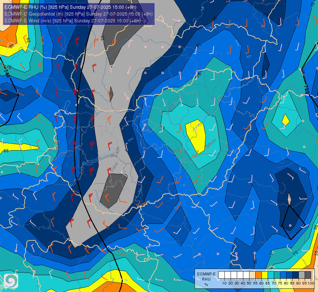The image size is (318, 292).
Task: Click the swirl logo icon
Action: (11, 281)
